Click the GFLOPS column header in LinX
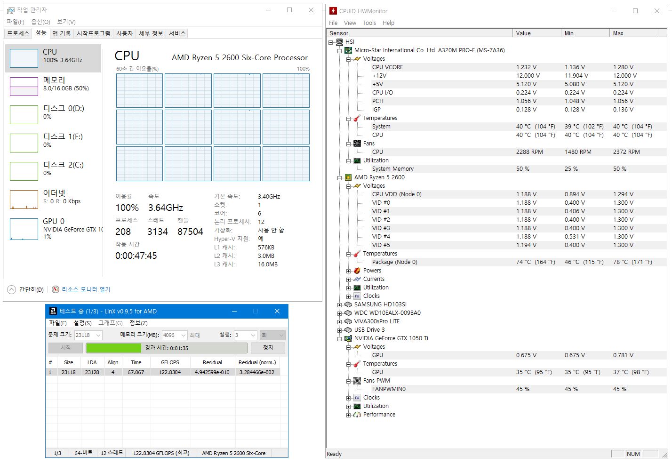This screenshot has height=464, width=672. (x=170, y=362)
